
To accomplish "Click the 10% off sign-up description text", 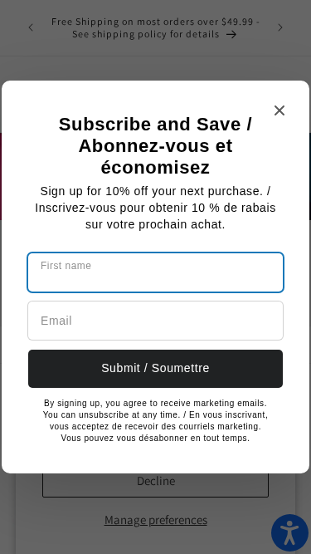I will (156, 208).
